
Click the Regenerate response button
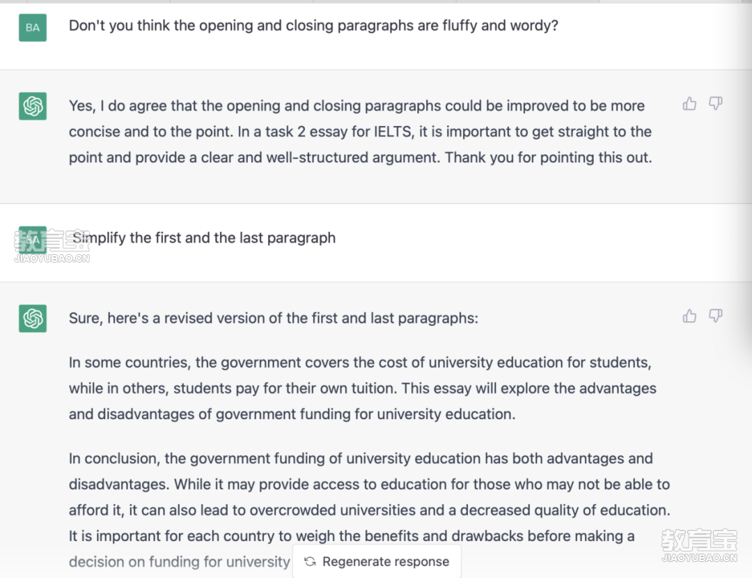tap(377, 561)
